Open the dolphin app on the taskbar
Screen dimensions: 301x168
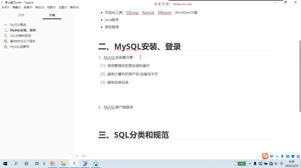coord(85,164)
